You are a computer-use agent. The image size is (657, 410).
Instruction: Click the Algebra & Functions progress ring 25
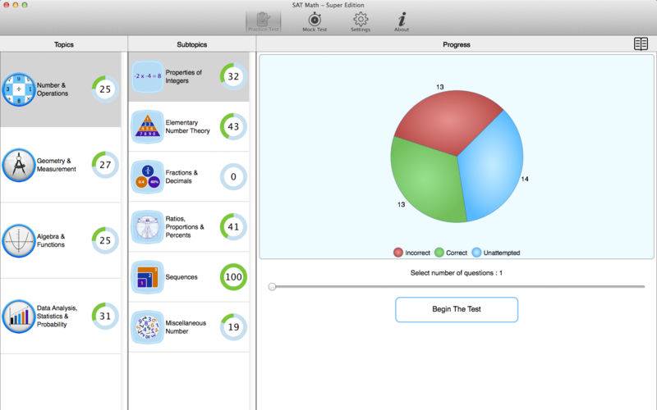tap(105, 240)
